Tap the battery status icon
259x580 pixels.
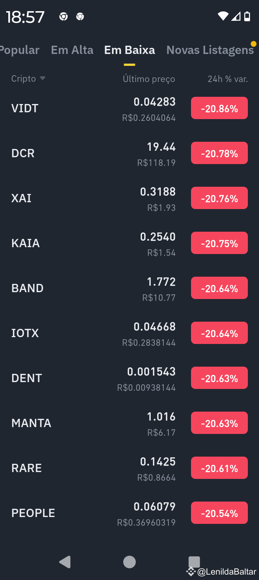point(247,16)
